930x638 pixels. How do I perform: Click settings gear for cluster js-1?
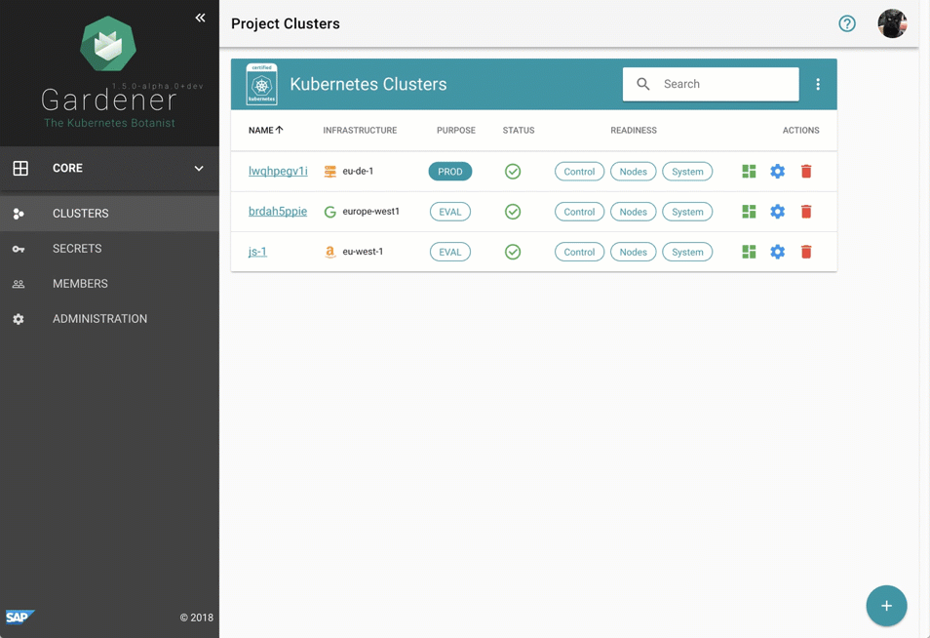pyautogui.click(x=777, y=252)
